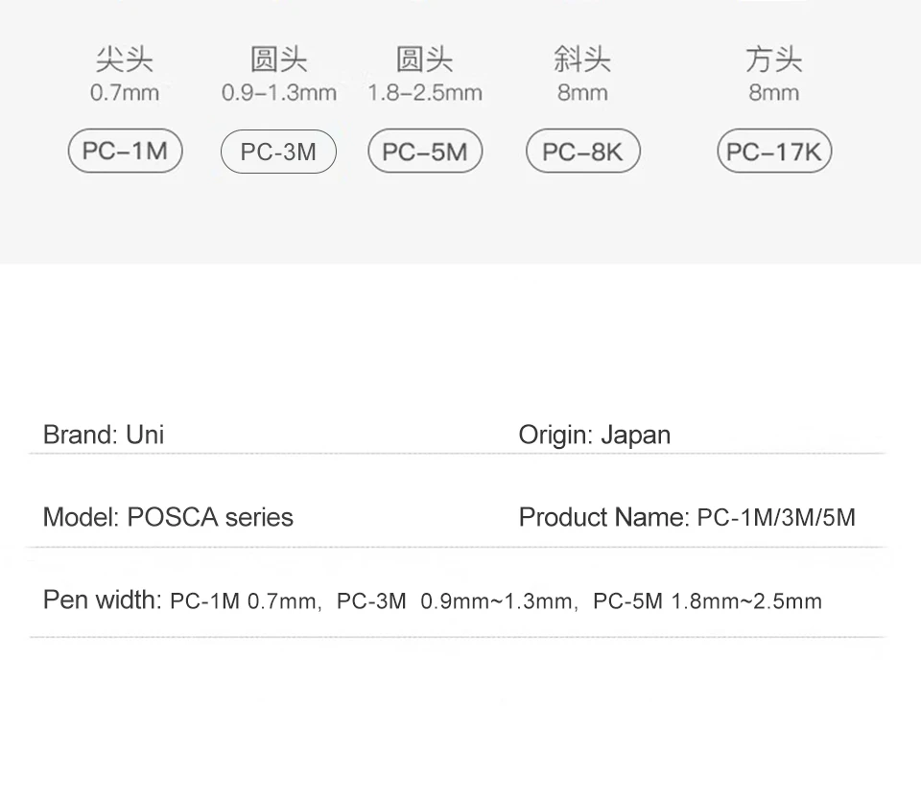Screen dimensions: 921x800
Task: Click the Model: POSCA series text
Action: pyautogui.click(x=168, y=518)
